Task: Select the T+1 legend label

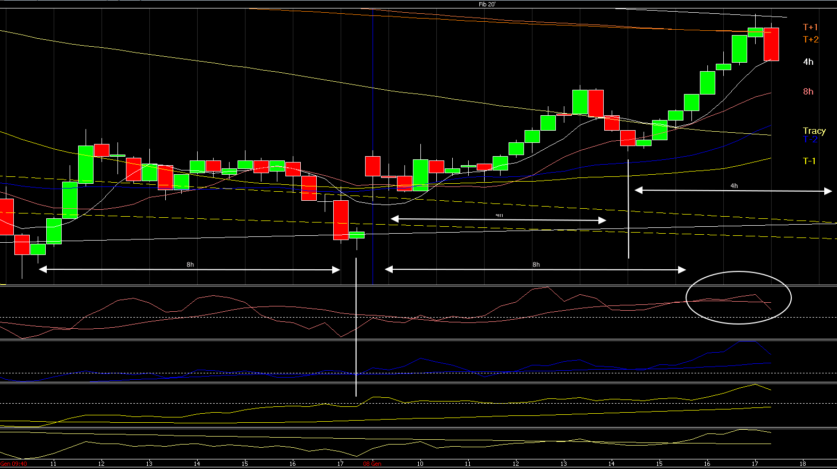Action: [x=810, y=27]
